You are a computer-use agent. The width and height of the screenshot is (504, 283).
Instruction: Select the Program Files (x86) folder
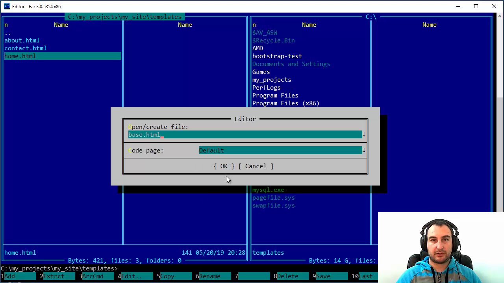(x=285, y=103)
